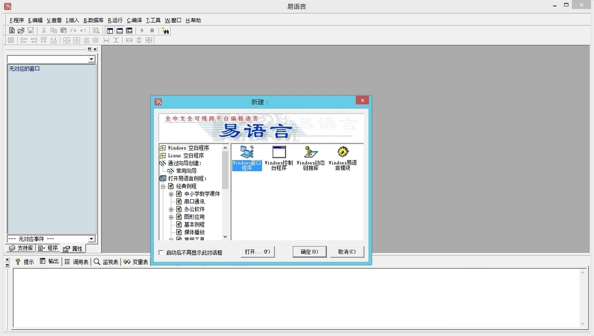Click the binoculars help search icon
The width and height of the screenshot is (594, 336).
(x=166, y=30)
